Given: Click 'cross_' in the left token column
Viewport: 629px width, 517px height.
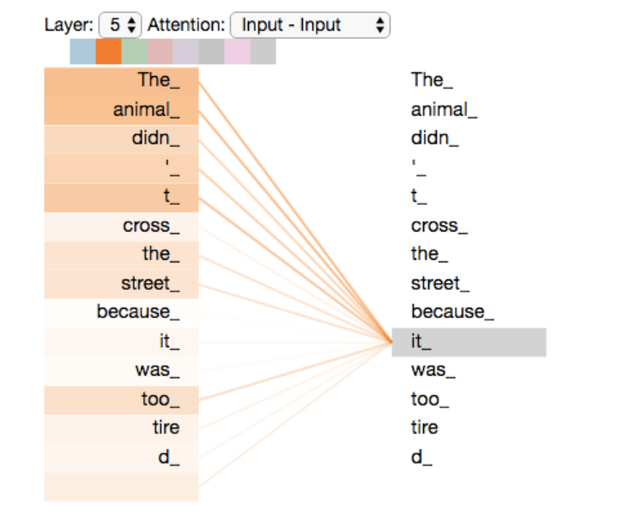Looking at the screenshot, I should tap(122, 226).
